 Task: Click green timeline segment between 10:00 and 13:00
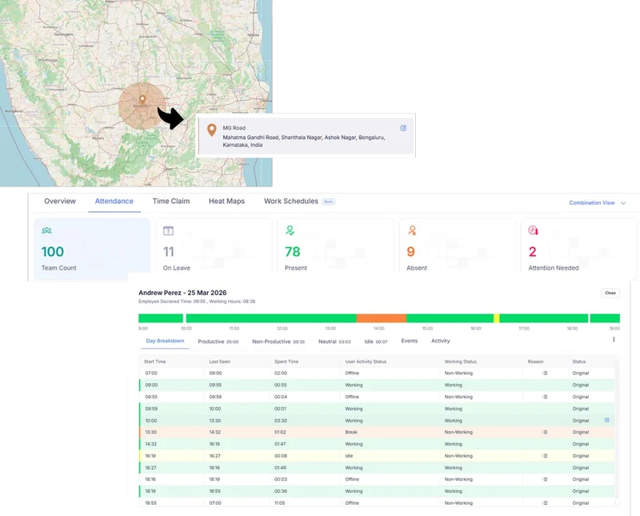coord(271,318)
